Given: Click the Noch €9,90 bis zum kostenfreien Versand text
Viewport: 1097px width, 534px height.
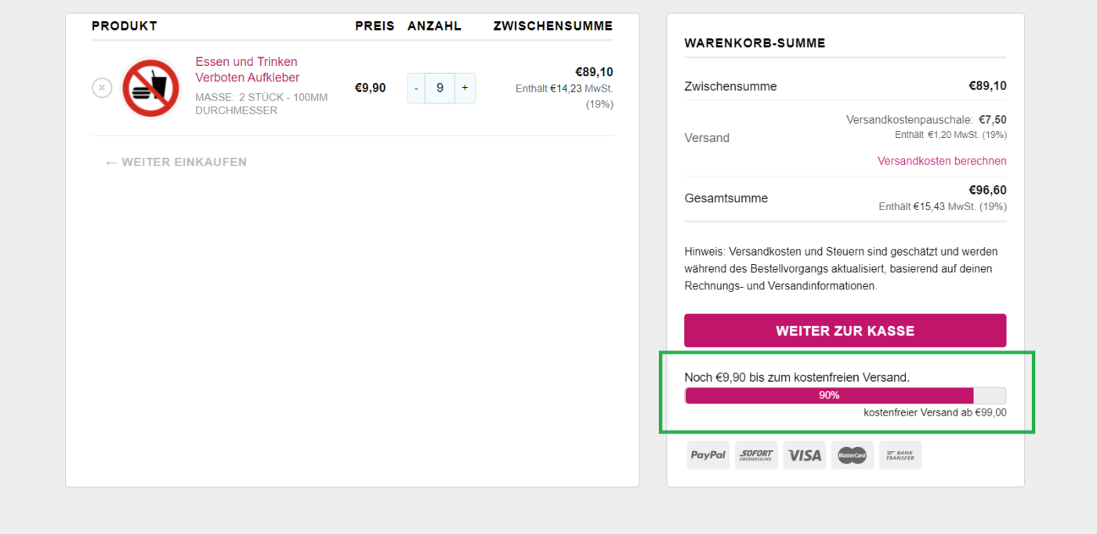Looking at the screenshot, I should coord(797,377).
